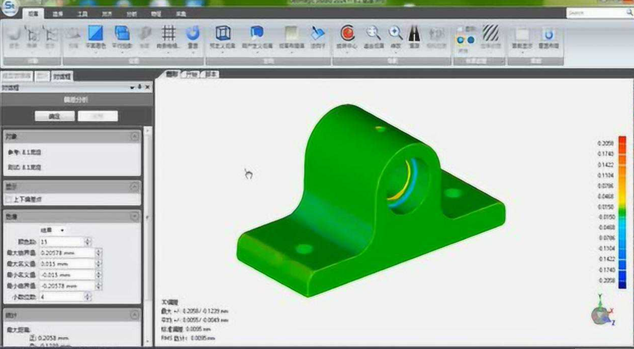Click the legend value 0.2058 at top
The width and height of the screenshot is (634, 349).
point(605,144)
